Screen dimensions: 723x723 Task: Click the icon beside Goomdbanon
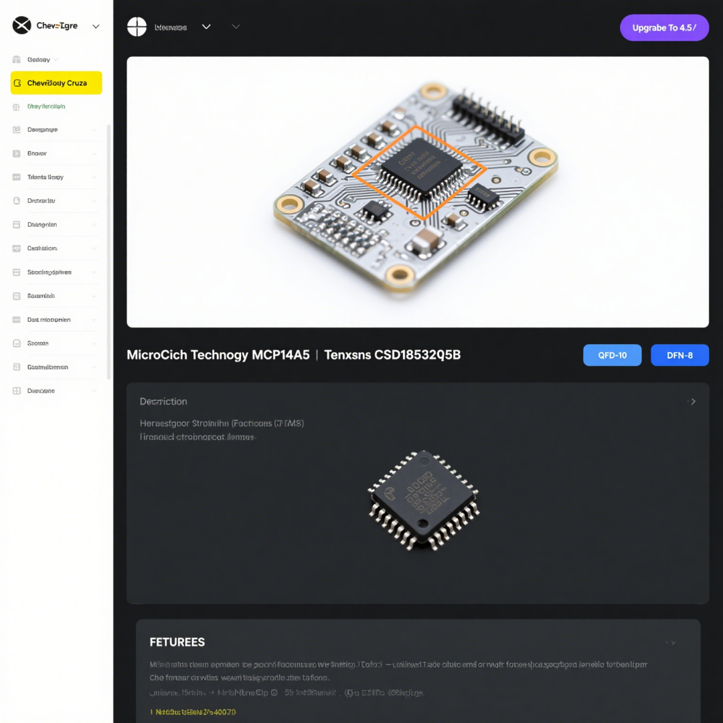(x=17, y=367)
